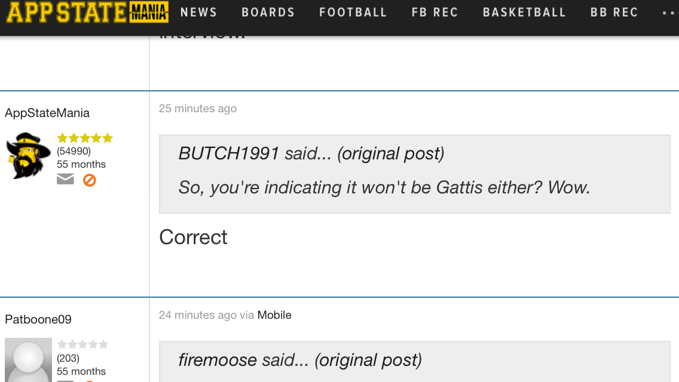Click the Mobile link in Patboone09's post
This screenshot has height=382, width=679.
[x=274, y=315]
